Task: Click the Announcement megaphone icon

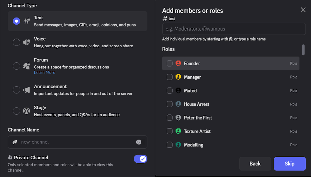Action: click(x=26, y=90)
